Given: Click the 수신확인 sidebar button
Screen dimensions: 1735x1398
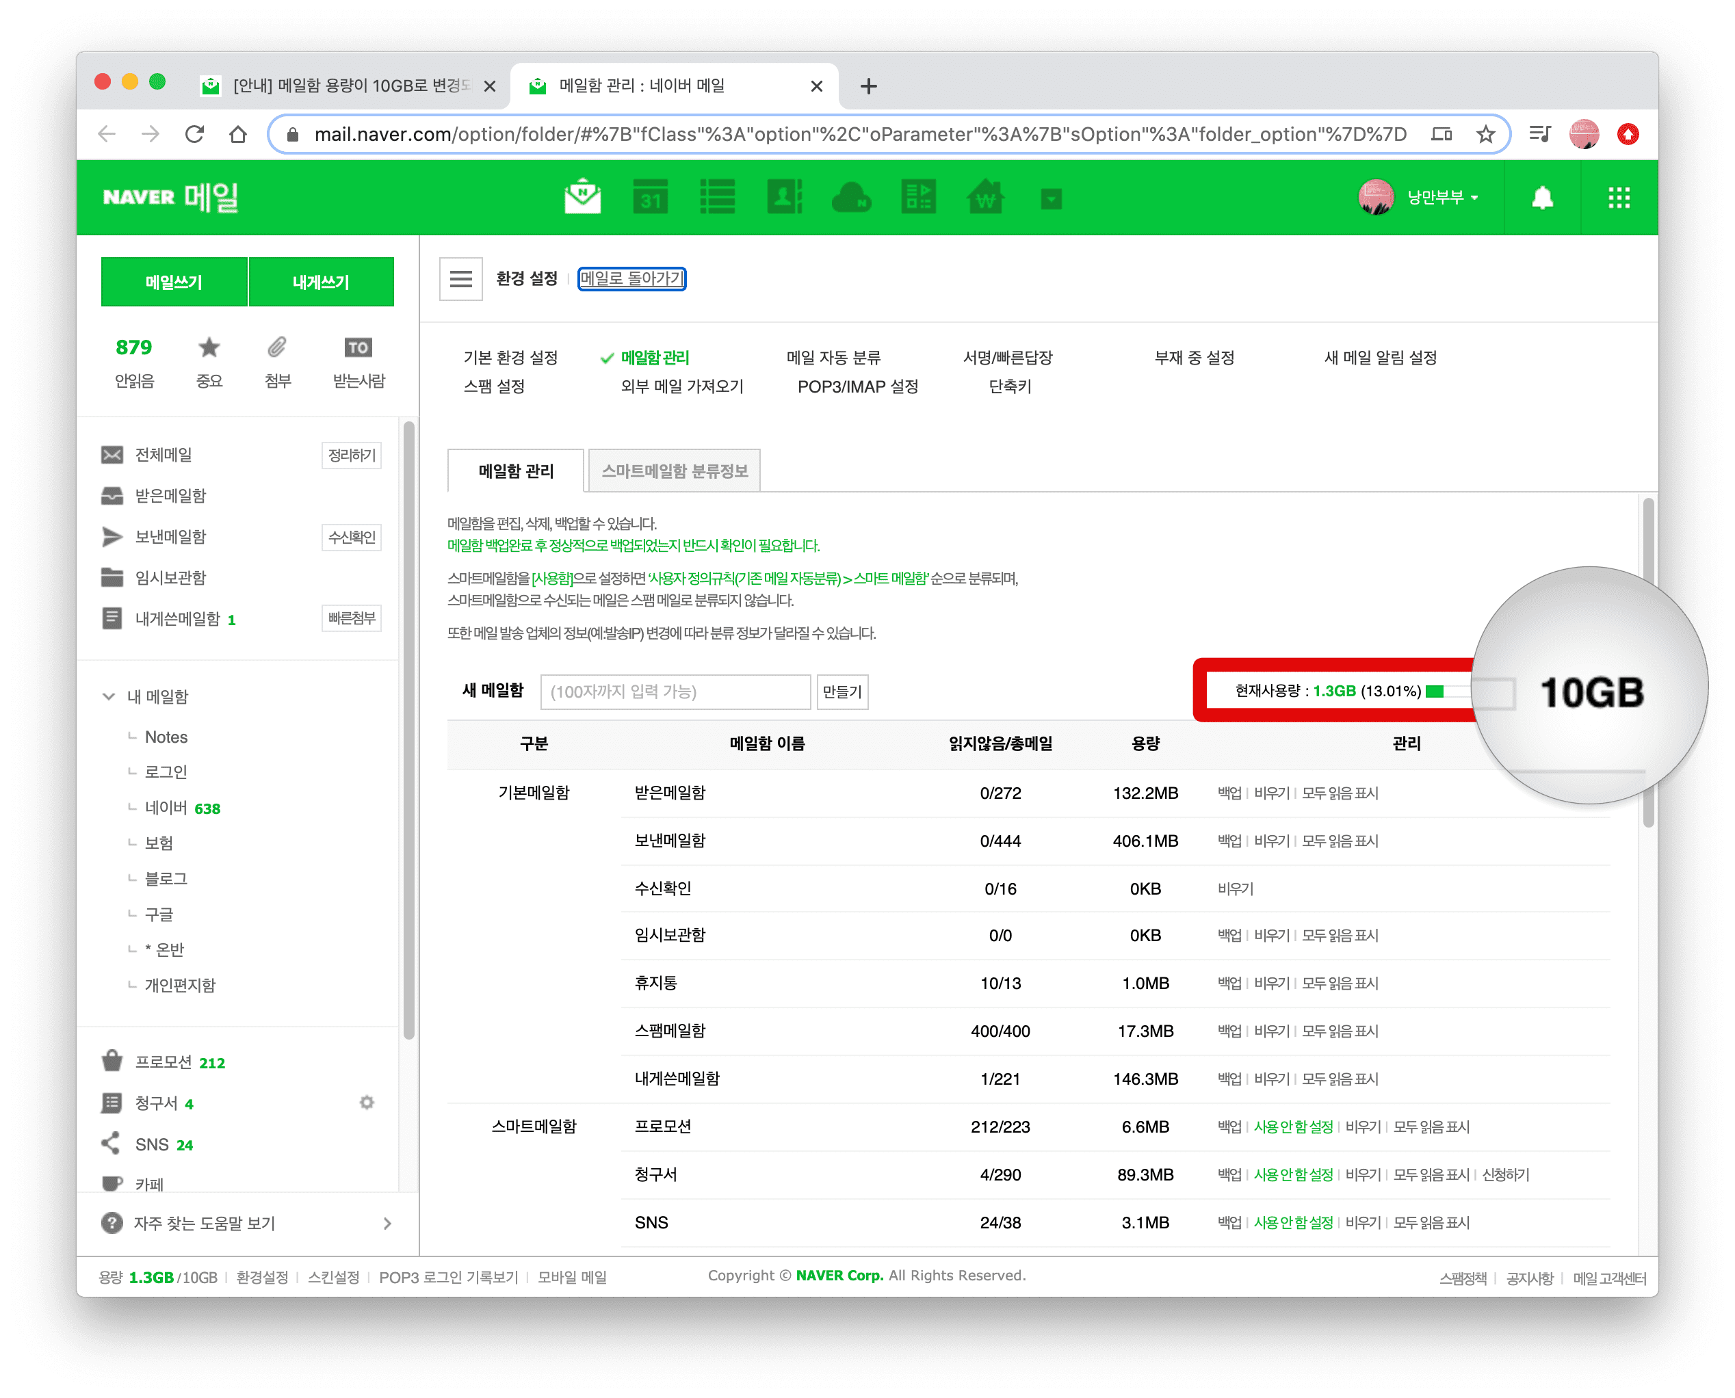Looking at the screenshot, I should [x=351, y=537].
